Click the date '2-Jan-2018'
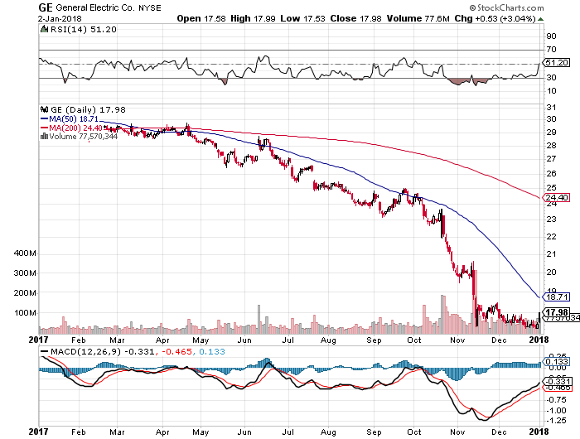 [59, 18]
